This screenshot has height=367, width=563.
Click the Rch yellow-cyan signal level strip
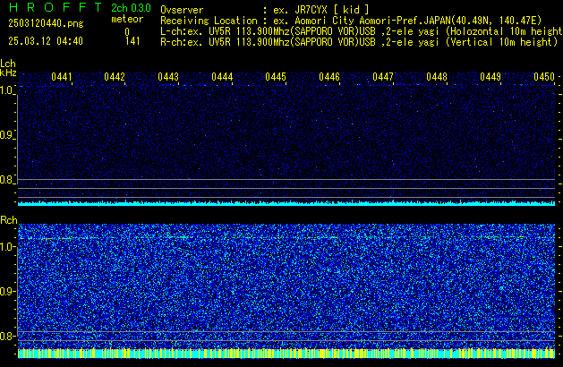click(286, 354)
